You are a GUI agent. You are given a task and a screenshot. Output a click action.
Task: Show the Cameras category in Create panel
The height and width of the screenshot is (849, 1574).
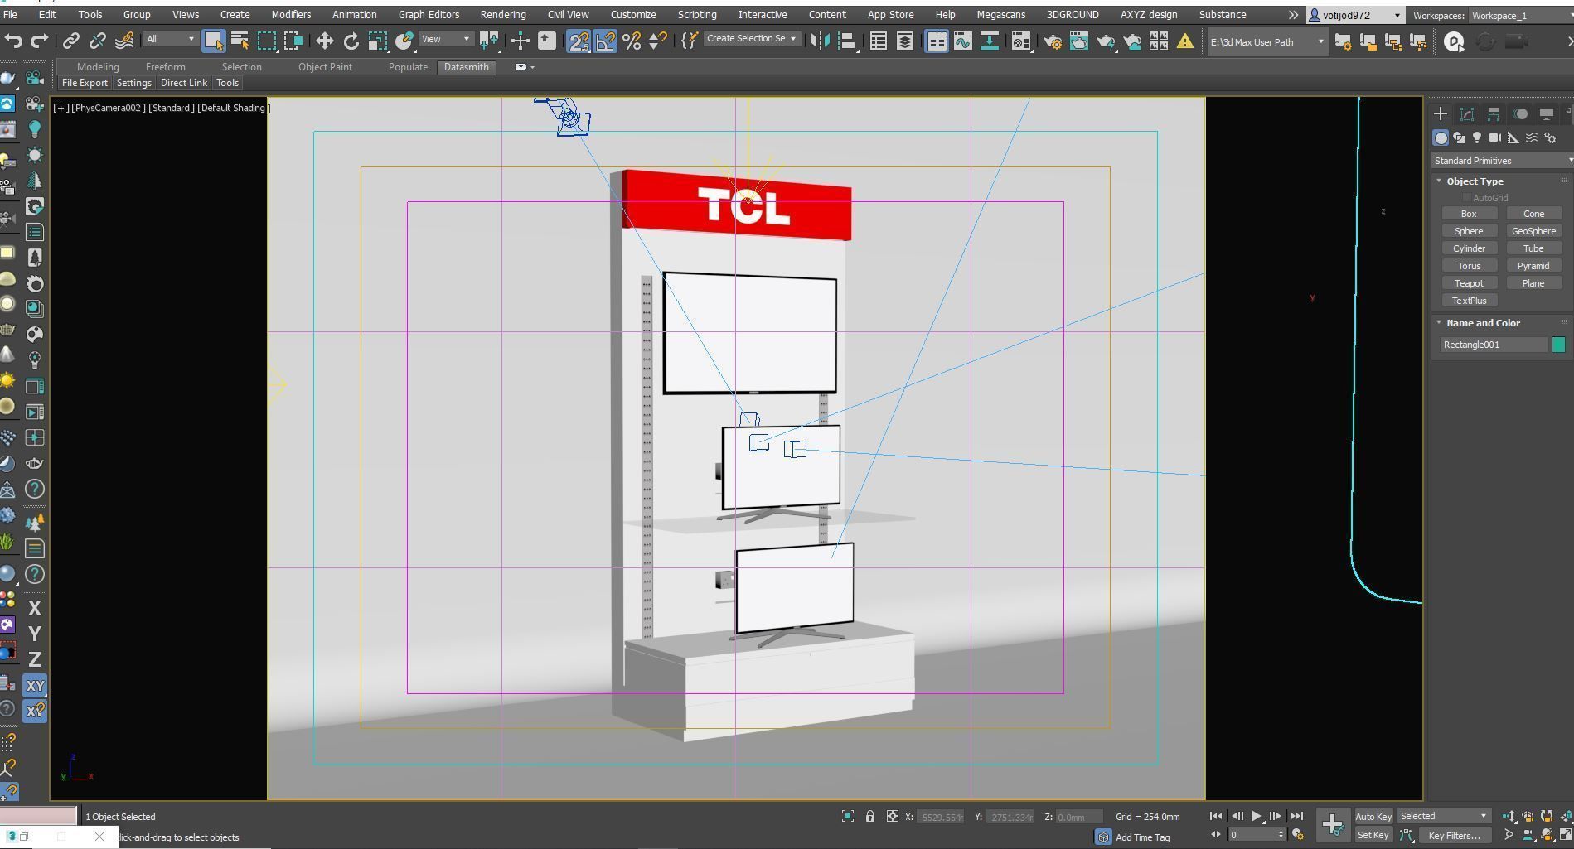(x=1494, y=137)
